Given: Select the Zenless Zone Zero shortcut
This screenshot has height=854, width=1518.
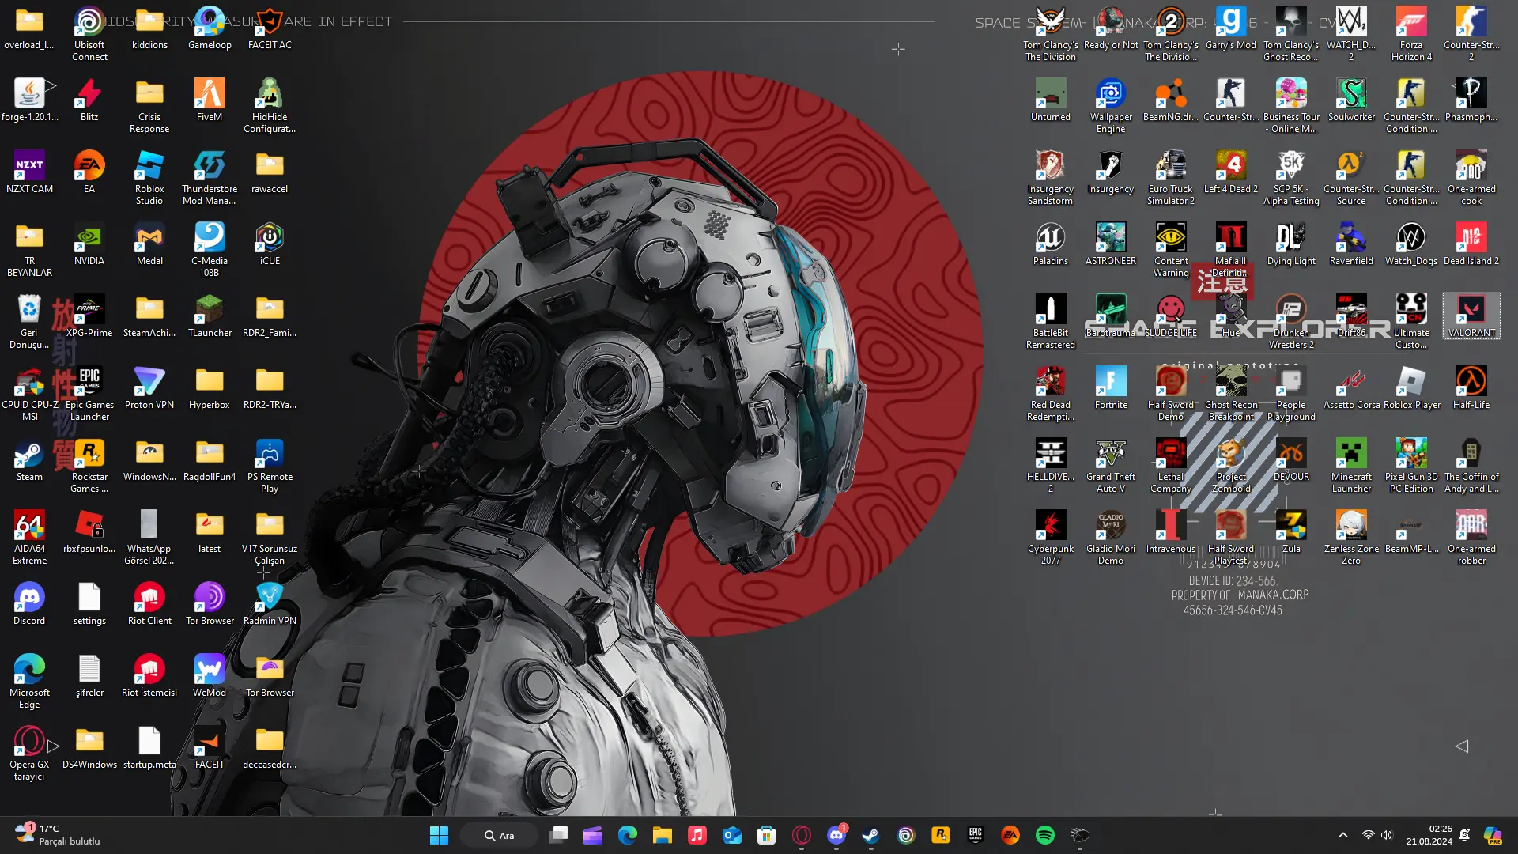Looking at the screenshot, I should pyautogui.click(x=1351, y=537).
